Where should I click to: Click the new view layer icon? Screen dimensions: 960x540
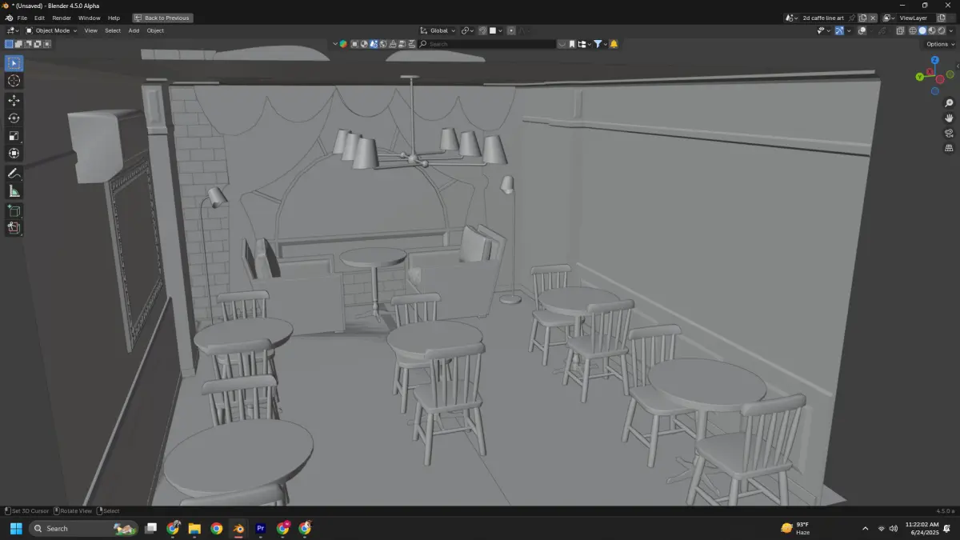tap(941, 18)
